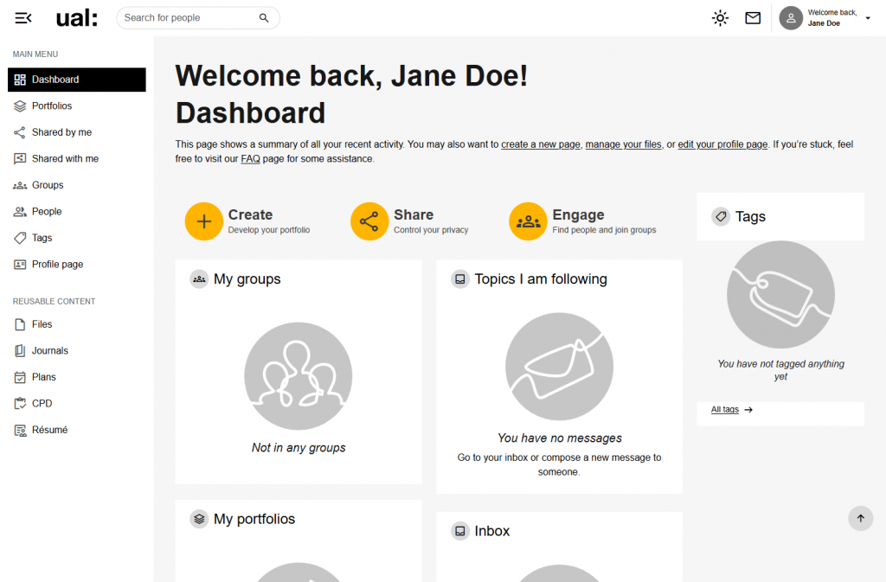
Task: Expand the Jane Doe user menu
Action: pos(825,18)
